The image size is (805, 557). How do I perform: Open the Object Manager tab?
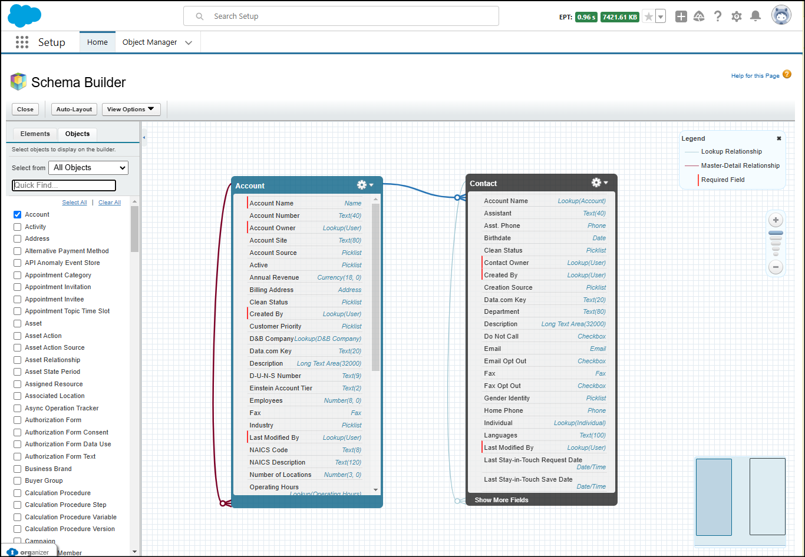(x=150, y=42)
